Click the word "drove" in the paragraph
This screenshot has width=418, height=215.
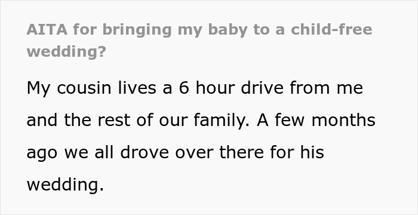click(145, 152)
